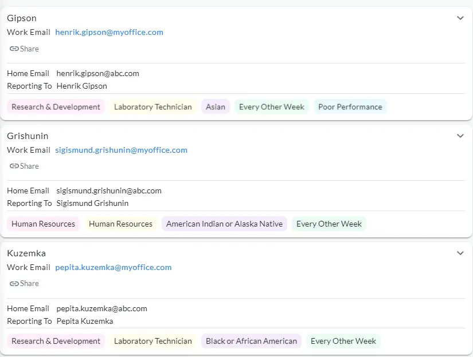
Task: Click the Black or African American tag
Action: [251, 341]
